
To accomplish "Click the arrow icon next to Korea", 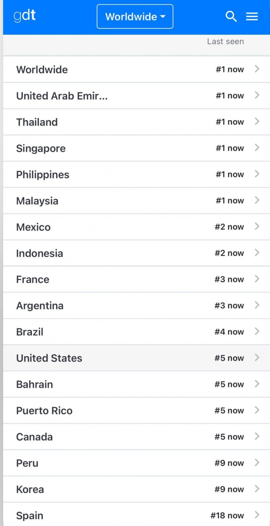I will click(257, 489).
